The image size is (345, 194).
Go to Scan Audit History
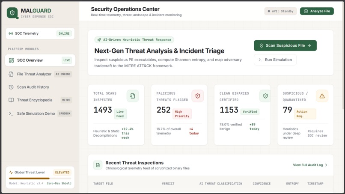40,87
